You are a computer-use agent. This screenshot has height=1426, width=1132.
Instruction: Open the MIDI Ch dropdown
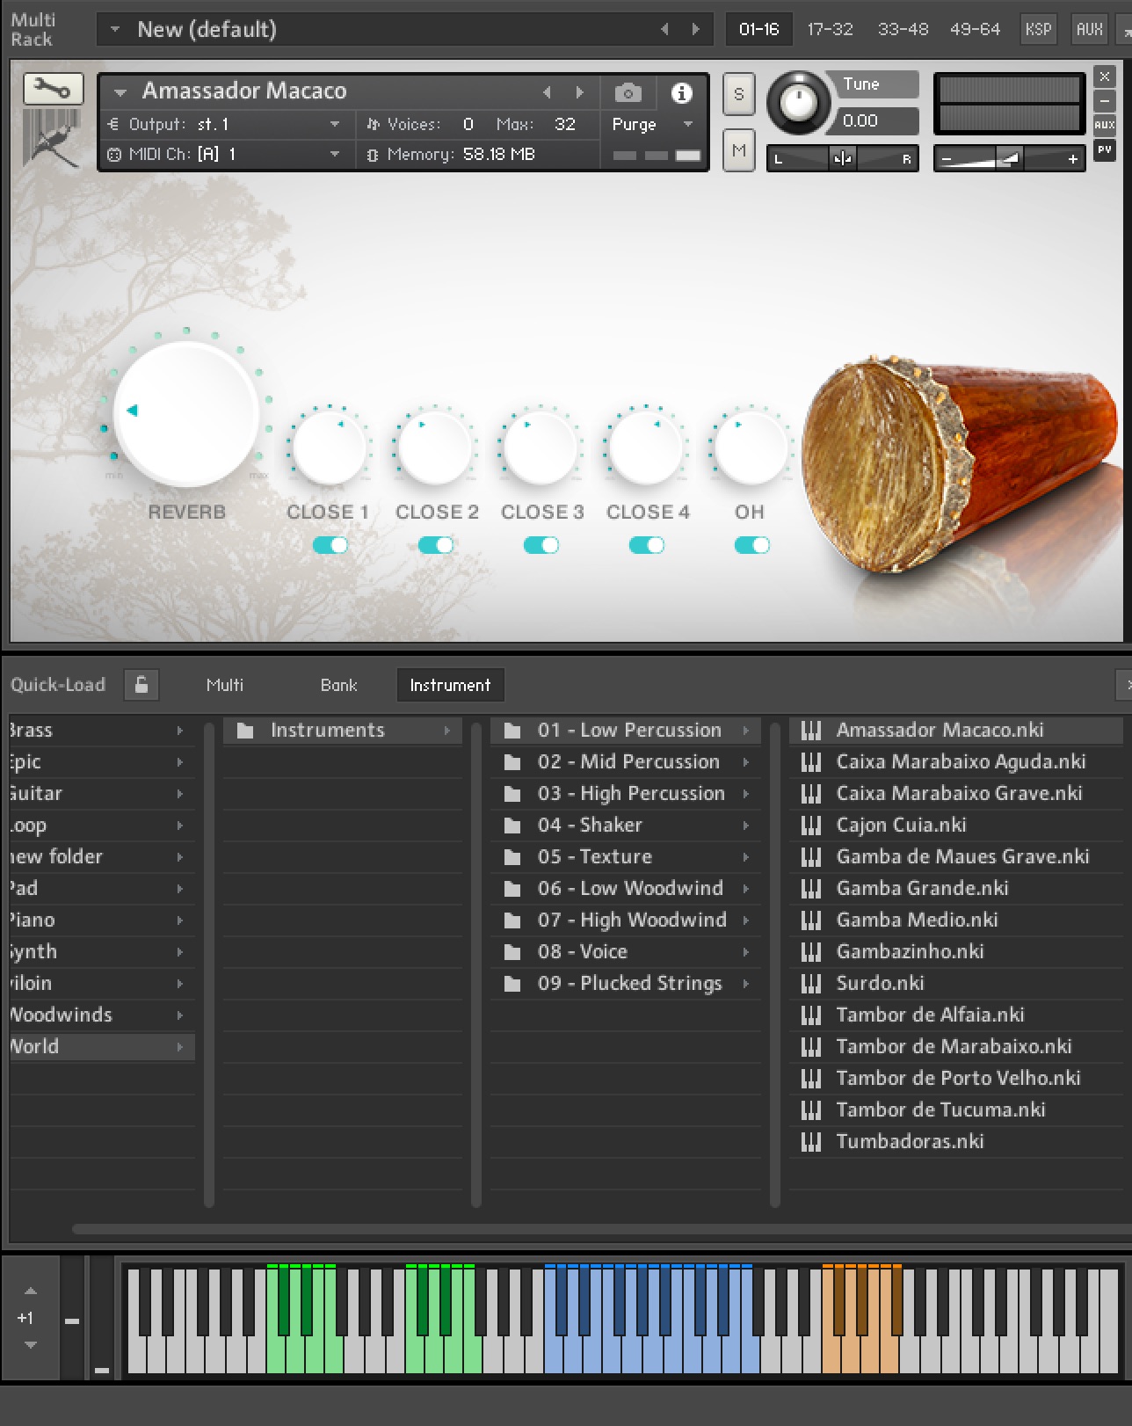pos(334,155)
